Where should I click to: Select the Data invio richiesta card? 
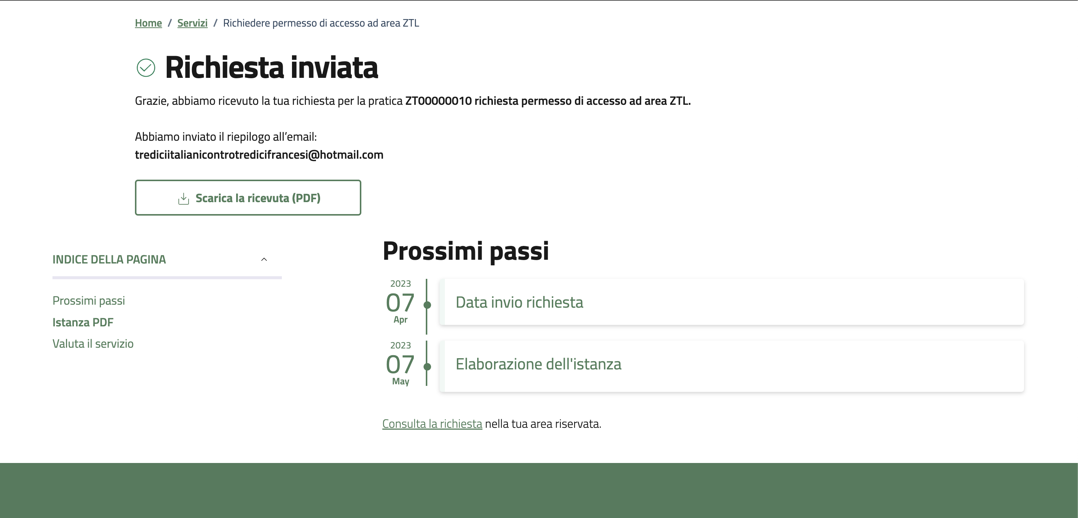click(x=732, y=302)
